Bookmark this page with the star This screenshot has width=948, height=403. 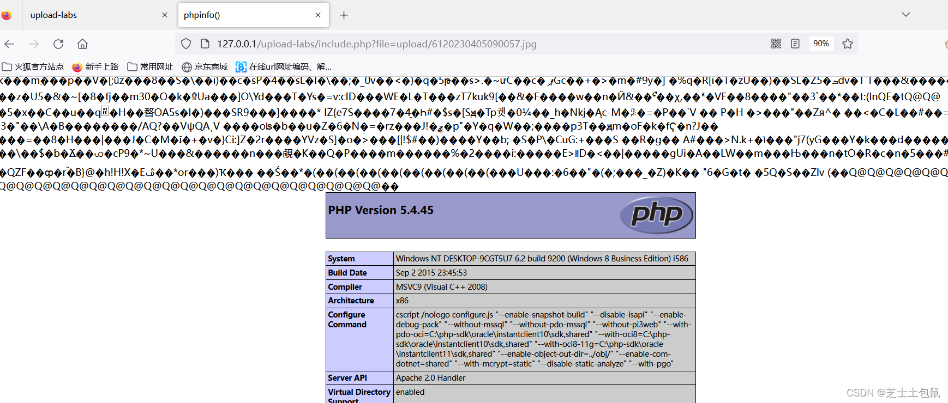coord(847,44)
